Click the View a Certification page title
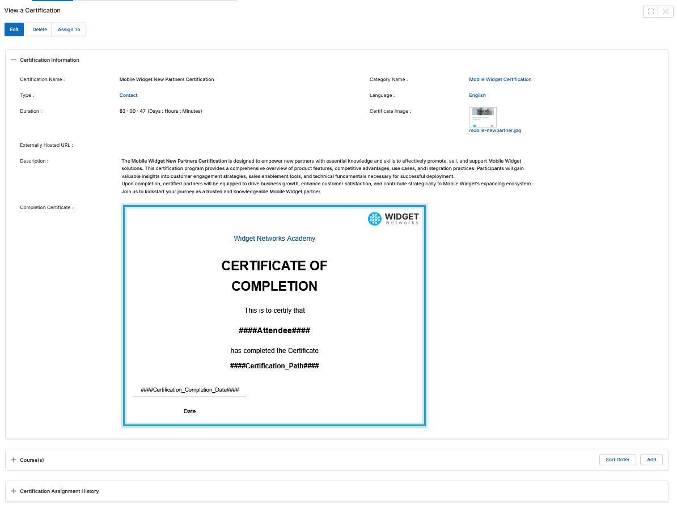Viewport: 677px width, 510px height. coord(32,10)
